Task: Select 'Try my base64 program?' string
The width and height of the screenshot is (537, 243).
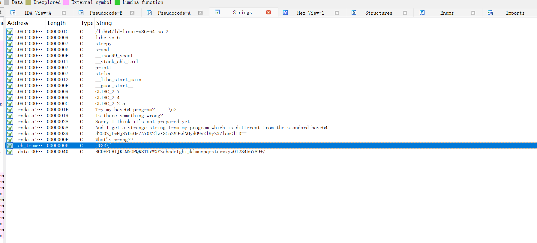Action: (136, 109)
